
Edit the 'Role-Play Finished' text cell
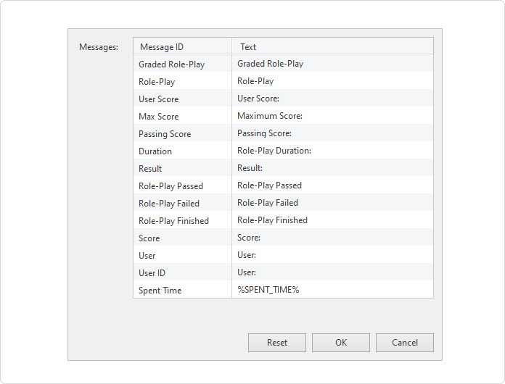tap(332, 220)
